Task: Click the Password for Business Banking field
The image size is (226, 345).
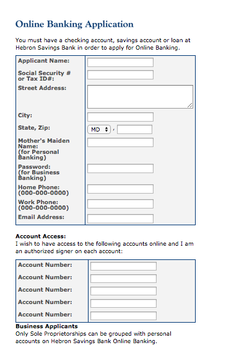Action: 120,168
